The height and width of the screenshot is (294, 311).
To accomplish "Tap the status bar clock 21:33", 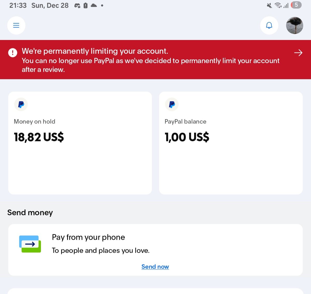I will (x=18, y=5).
